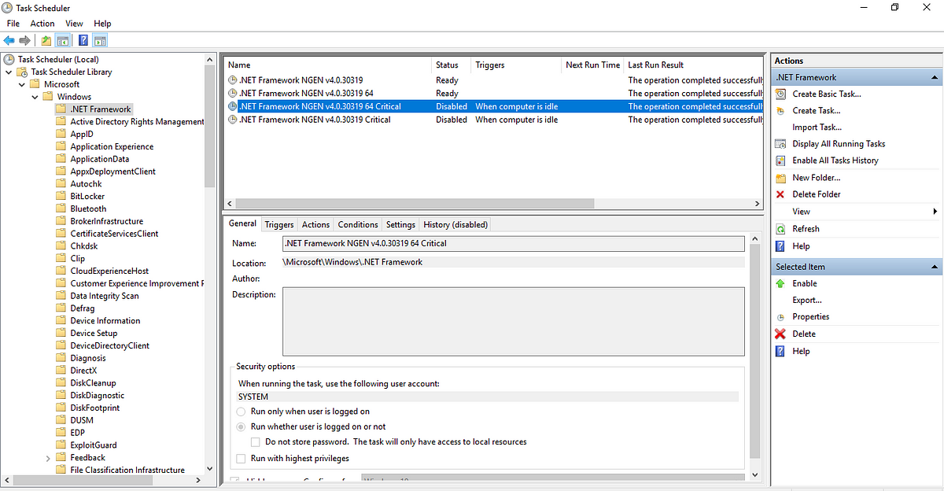Viewport: 944px width, 491px height.
Task: Sort tasks by Next Run Time column
Action: 593,65
